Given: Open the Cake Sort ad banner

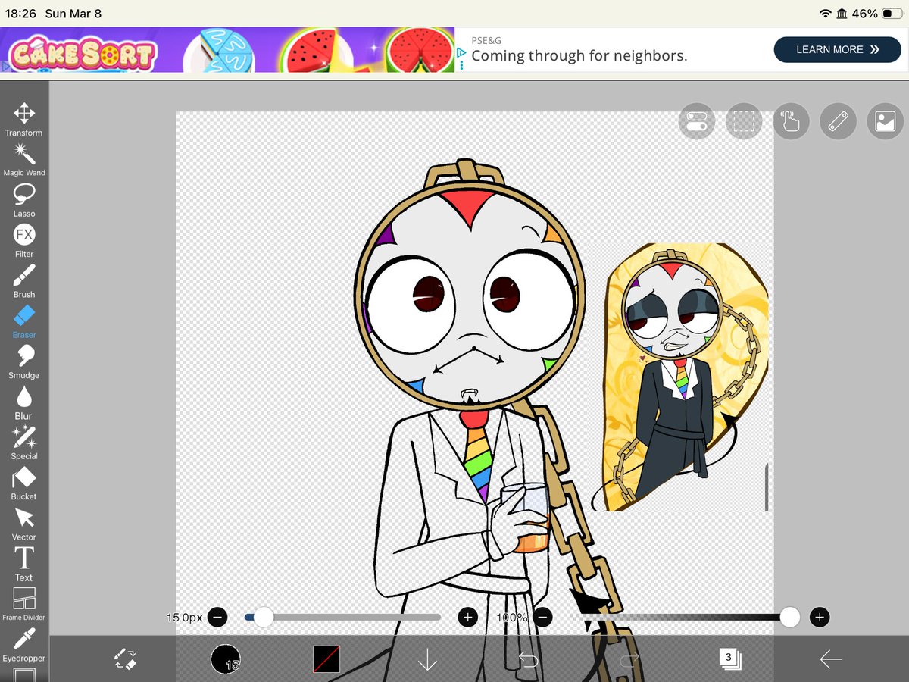Looking at the screenshot, I should point(227,50).
